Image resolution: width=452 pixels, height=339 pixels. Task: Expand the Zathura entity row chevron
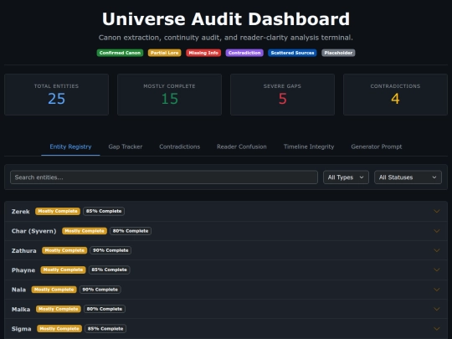pyautogui.click(x=437, y=250)
